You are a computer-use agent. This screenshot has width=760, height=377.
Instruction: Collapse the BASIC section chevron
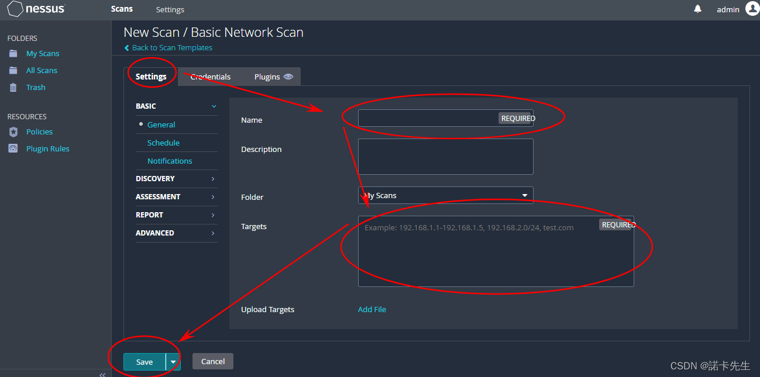[x=214, y=106]
